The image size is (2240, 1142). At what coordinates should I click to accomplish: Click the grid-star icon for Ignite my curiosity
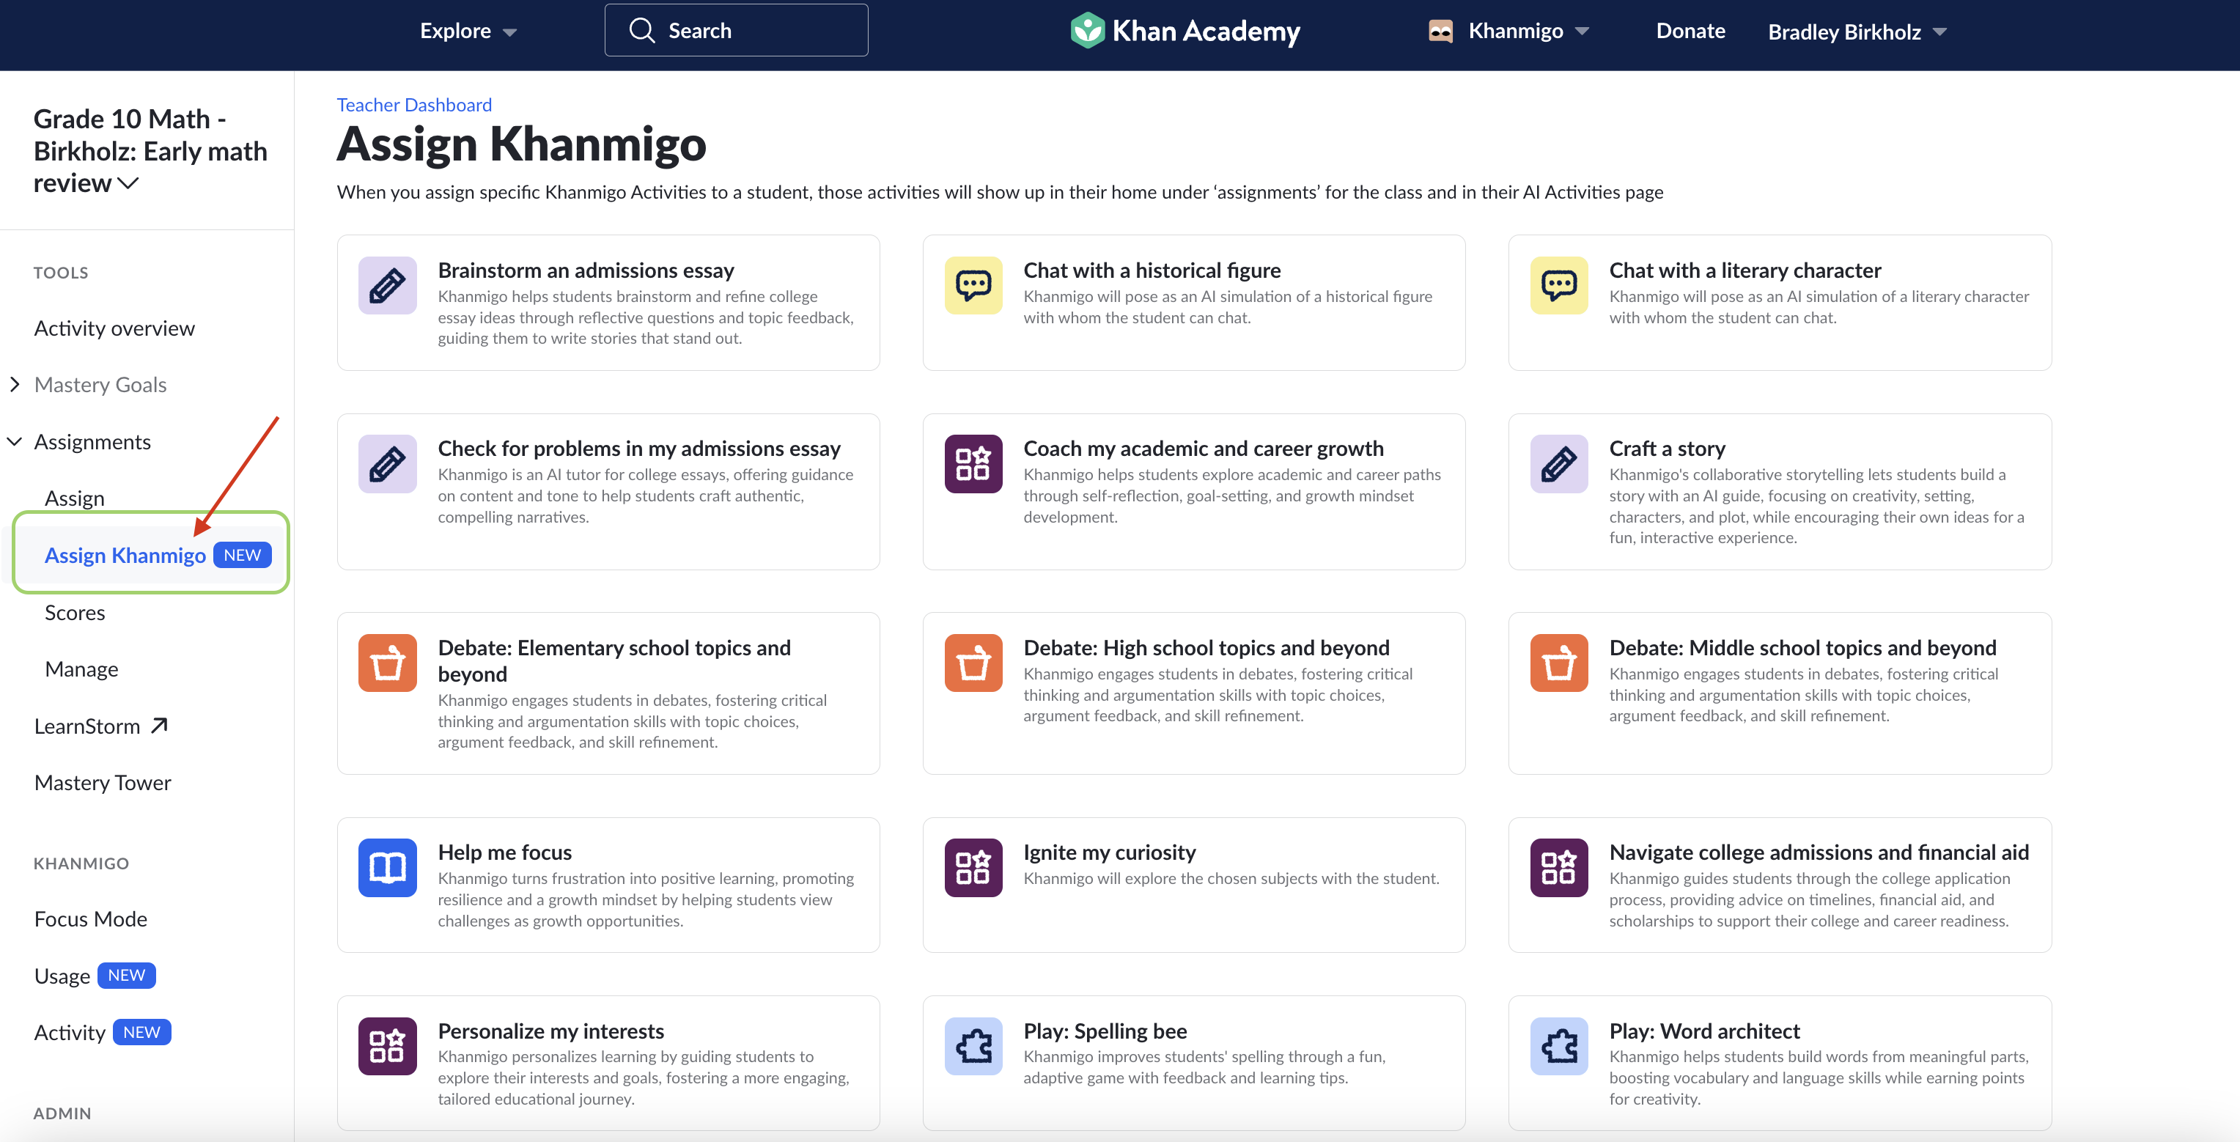pyautogui.click(x=973, y=867)
